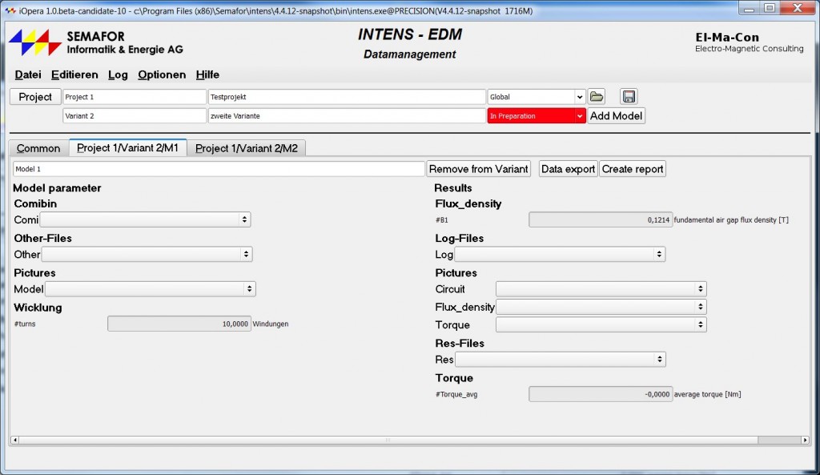Click the 'Log-Files' section heading

pyautogui.click(x=459, y=238)
